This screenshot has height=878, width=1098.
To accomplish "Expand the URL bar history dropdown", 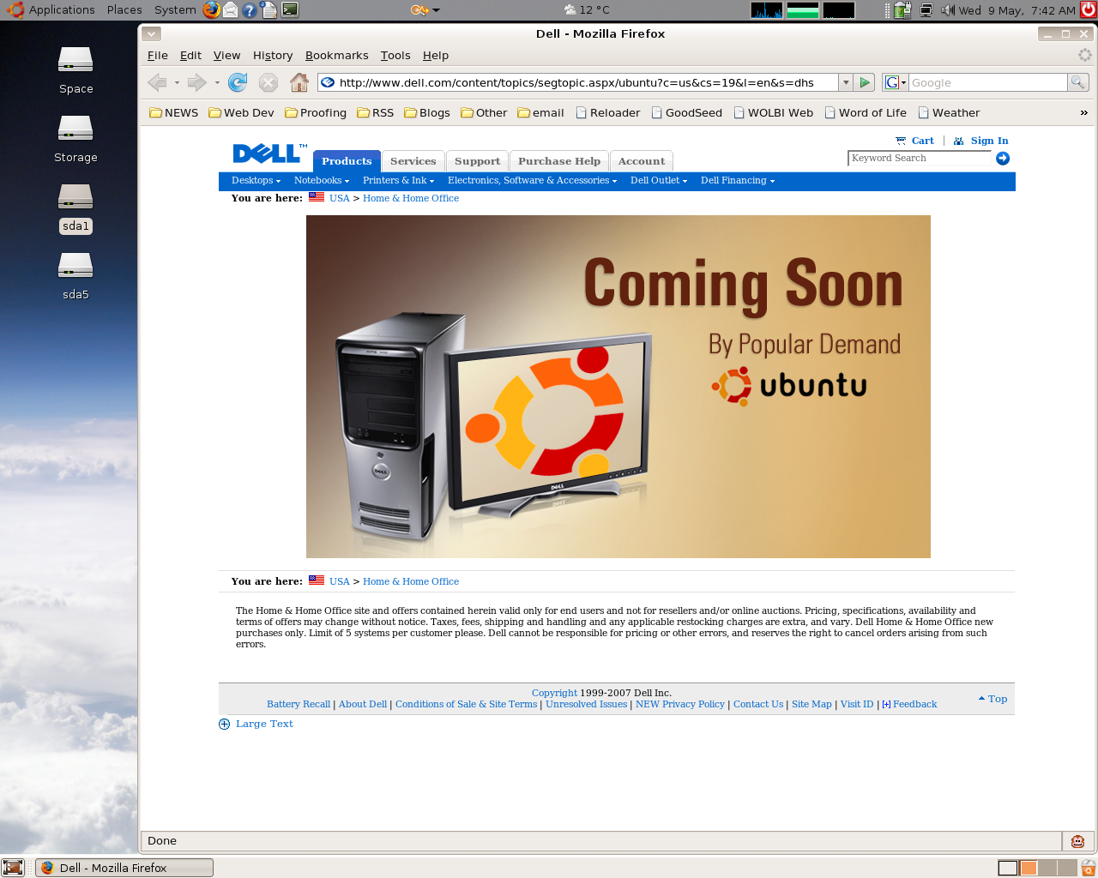I will pos(846,82).
